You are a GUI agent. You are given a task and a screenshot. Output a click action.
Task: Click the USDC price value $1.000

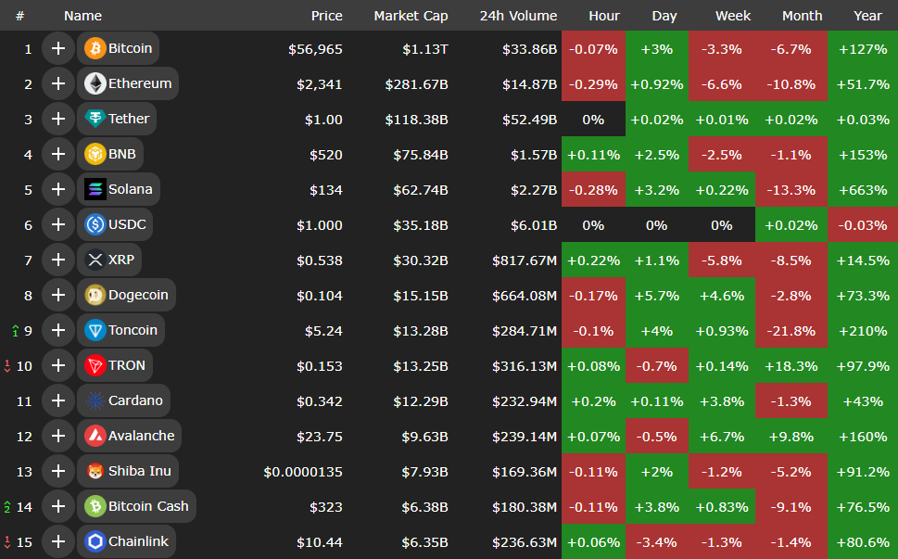tap(319, 224)
